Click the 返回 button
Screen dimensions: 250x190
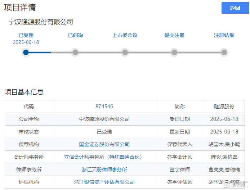coord(235,8)
